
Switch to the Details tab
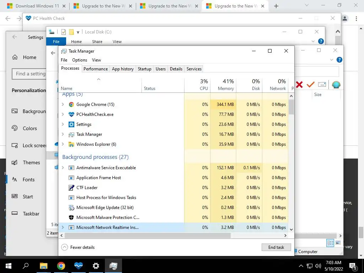coord(176,69)
